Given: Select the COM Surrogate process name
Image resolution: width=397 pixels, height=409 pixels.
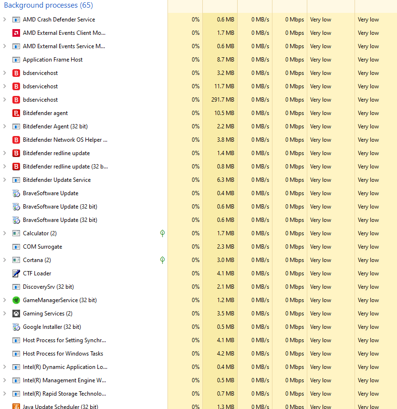Looking at the screenshot, I should [x=42, y=247].
